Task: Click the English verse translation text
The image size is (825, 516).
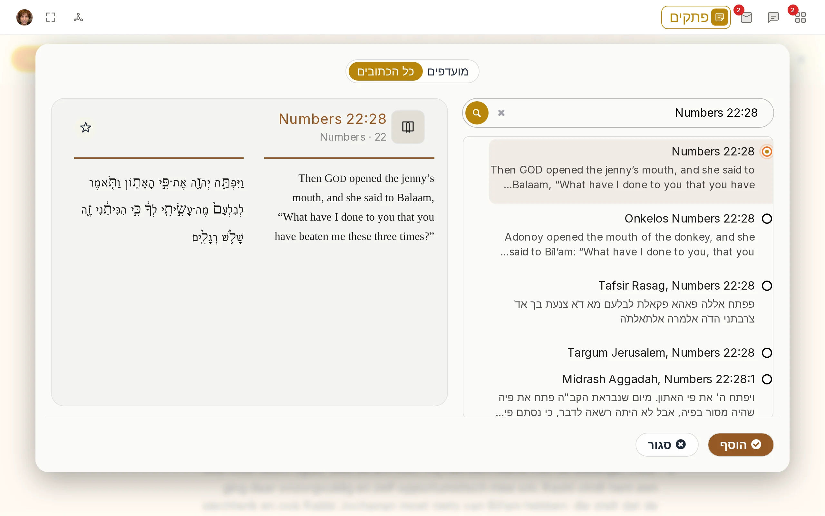Action: click(x=354, y=207)
